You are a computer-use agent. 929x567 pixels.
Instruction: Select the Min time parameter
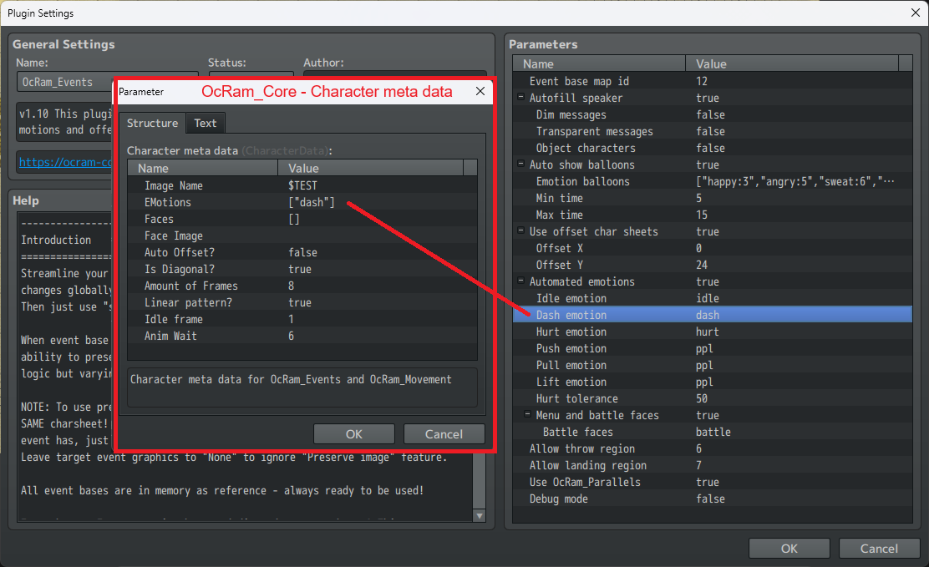tap(712, 198)
